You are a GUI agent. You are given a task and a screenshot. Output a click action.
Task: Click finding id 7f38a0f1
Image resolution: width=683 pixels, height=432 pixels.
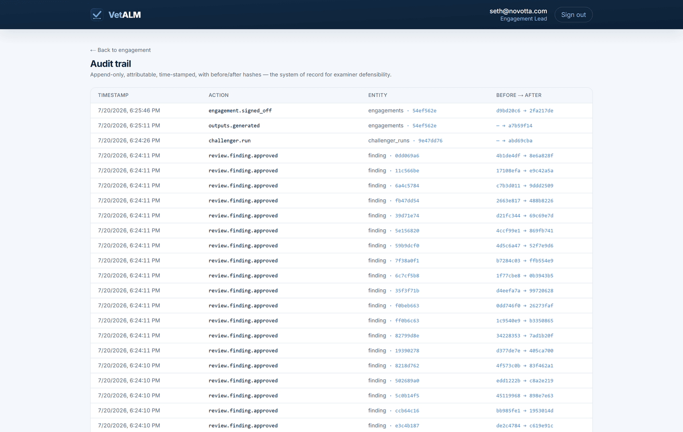[407, 261]
